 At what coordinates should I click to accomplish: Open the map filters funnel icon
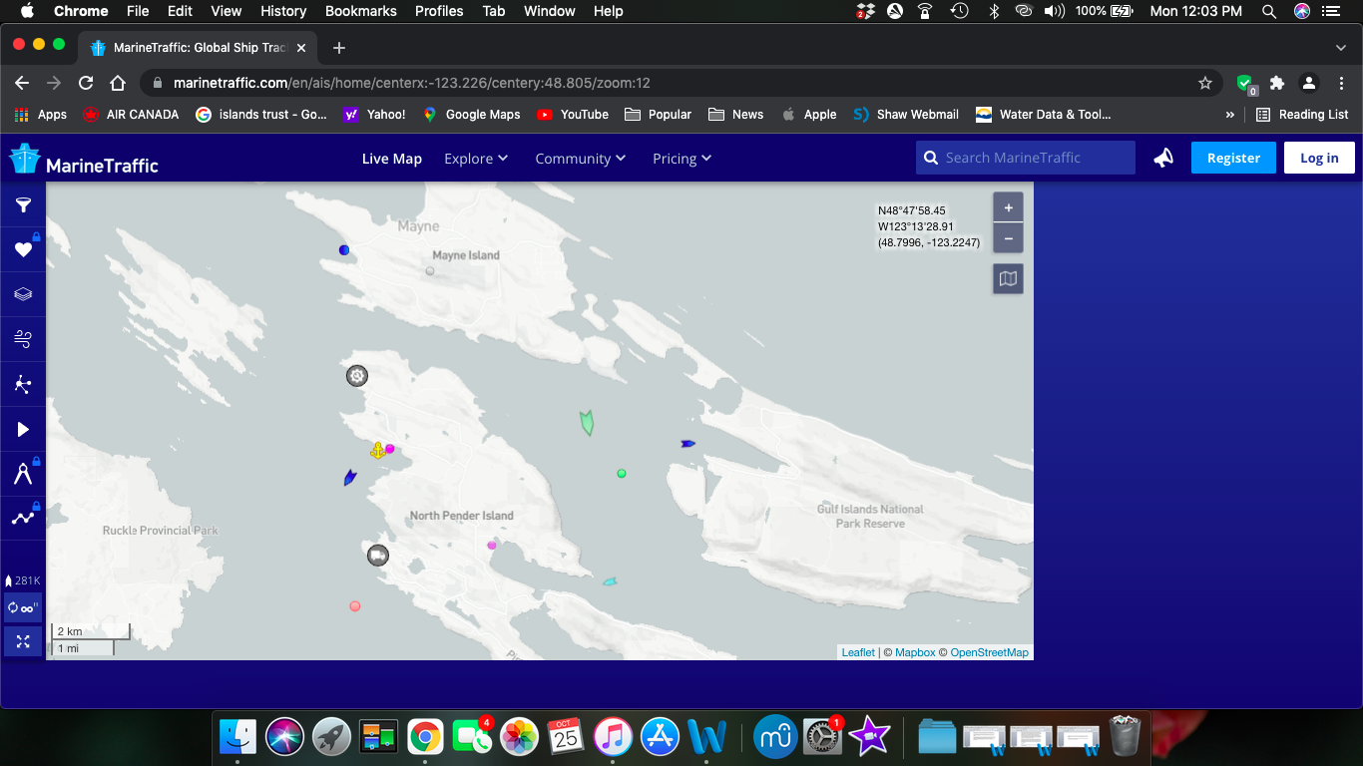23,205
